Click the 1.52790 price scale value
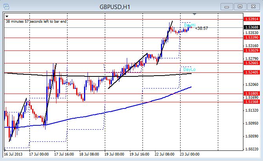Viewport: 263px width, 161px height. coord(252,59)
